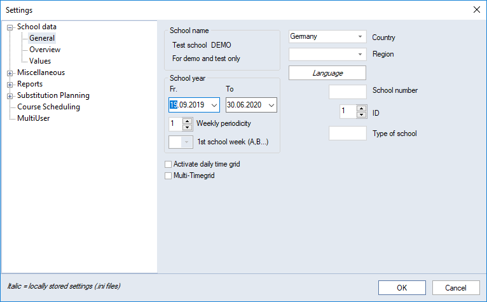Click the For demo and test only line

pos(206,58)
